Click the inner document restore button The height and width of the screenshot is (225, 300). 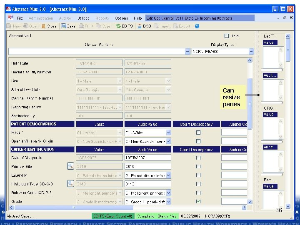pos(285,17)
